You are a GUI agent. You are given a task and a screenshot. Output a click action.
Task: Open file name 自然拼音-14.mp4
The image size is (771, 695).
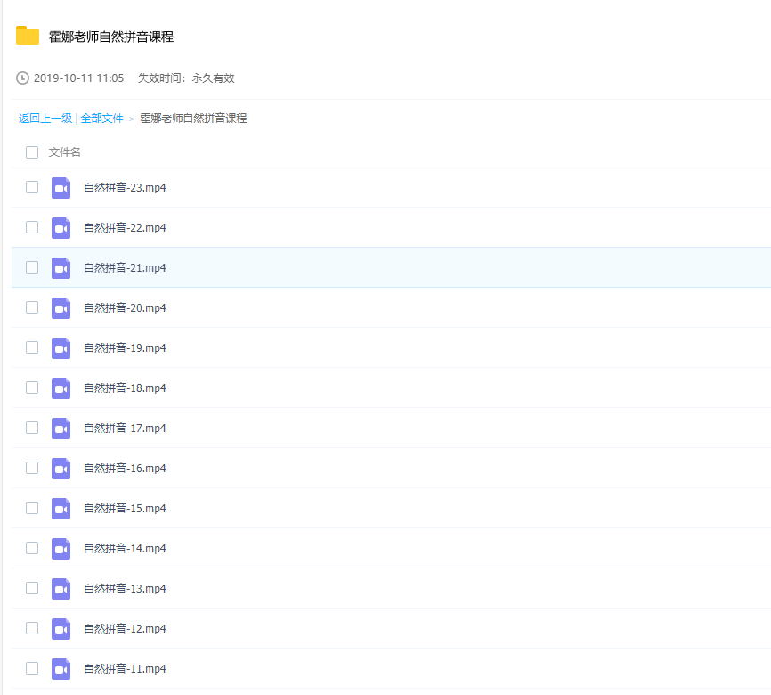[125, 549]
